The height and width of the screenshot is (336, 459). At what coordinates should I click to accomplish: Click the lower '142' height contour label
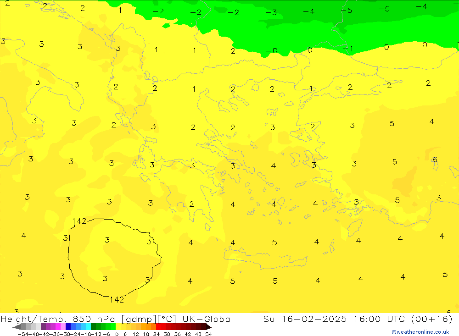point(117,299)
